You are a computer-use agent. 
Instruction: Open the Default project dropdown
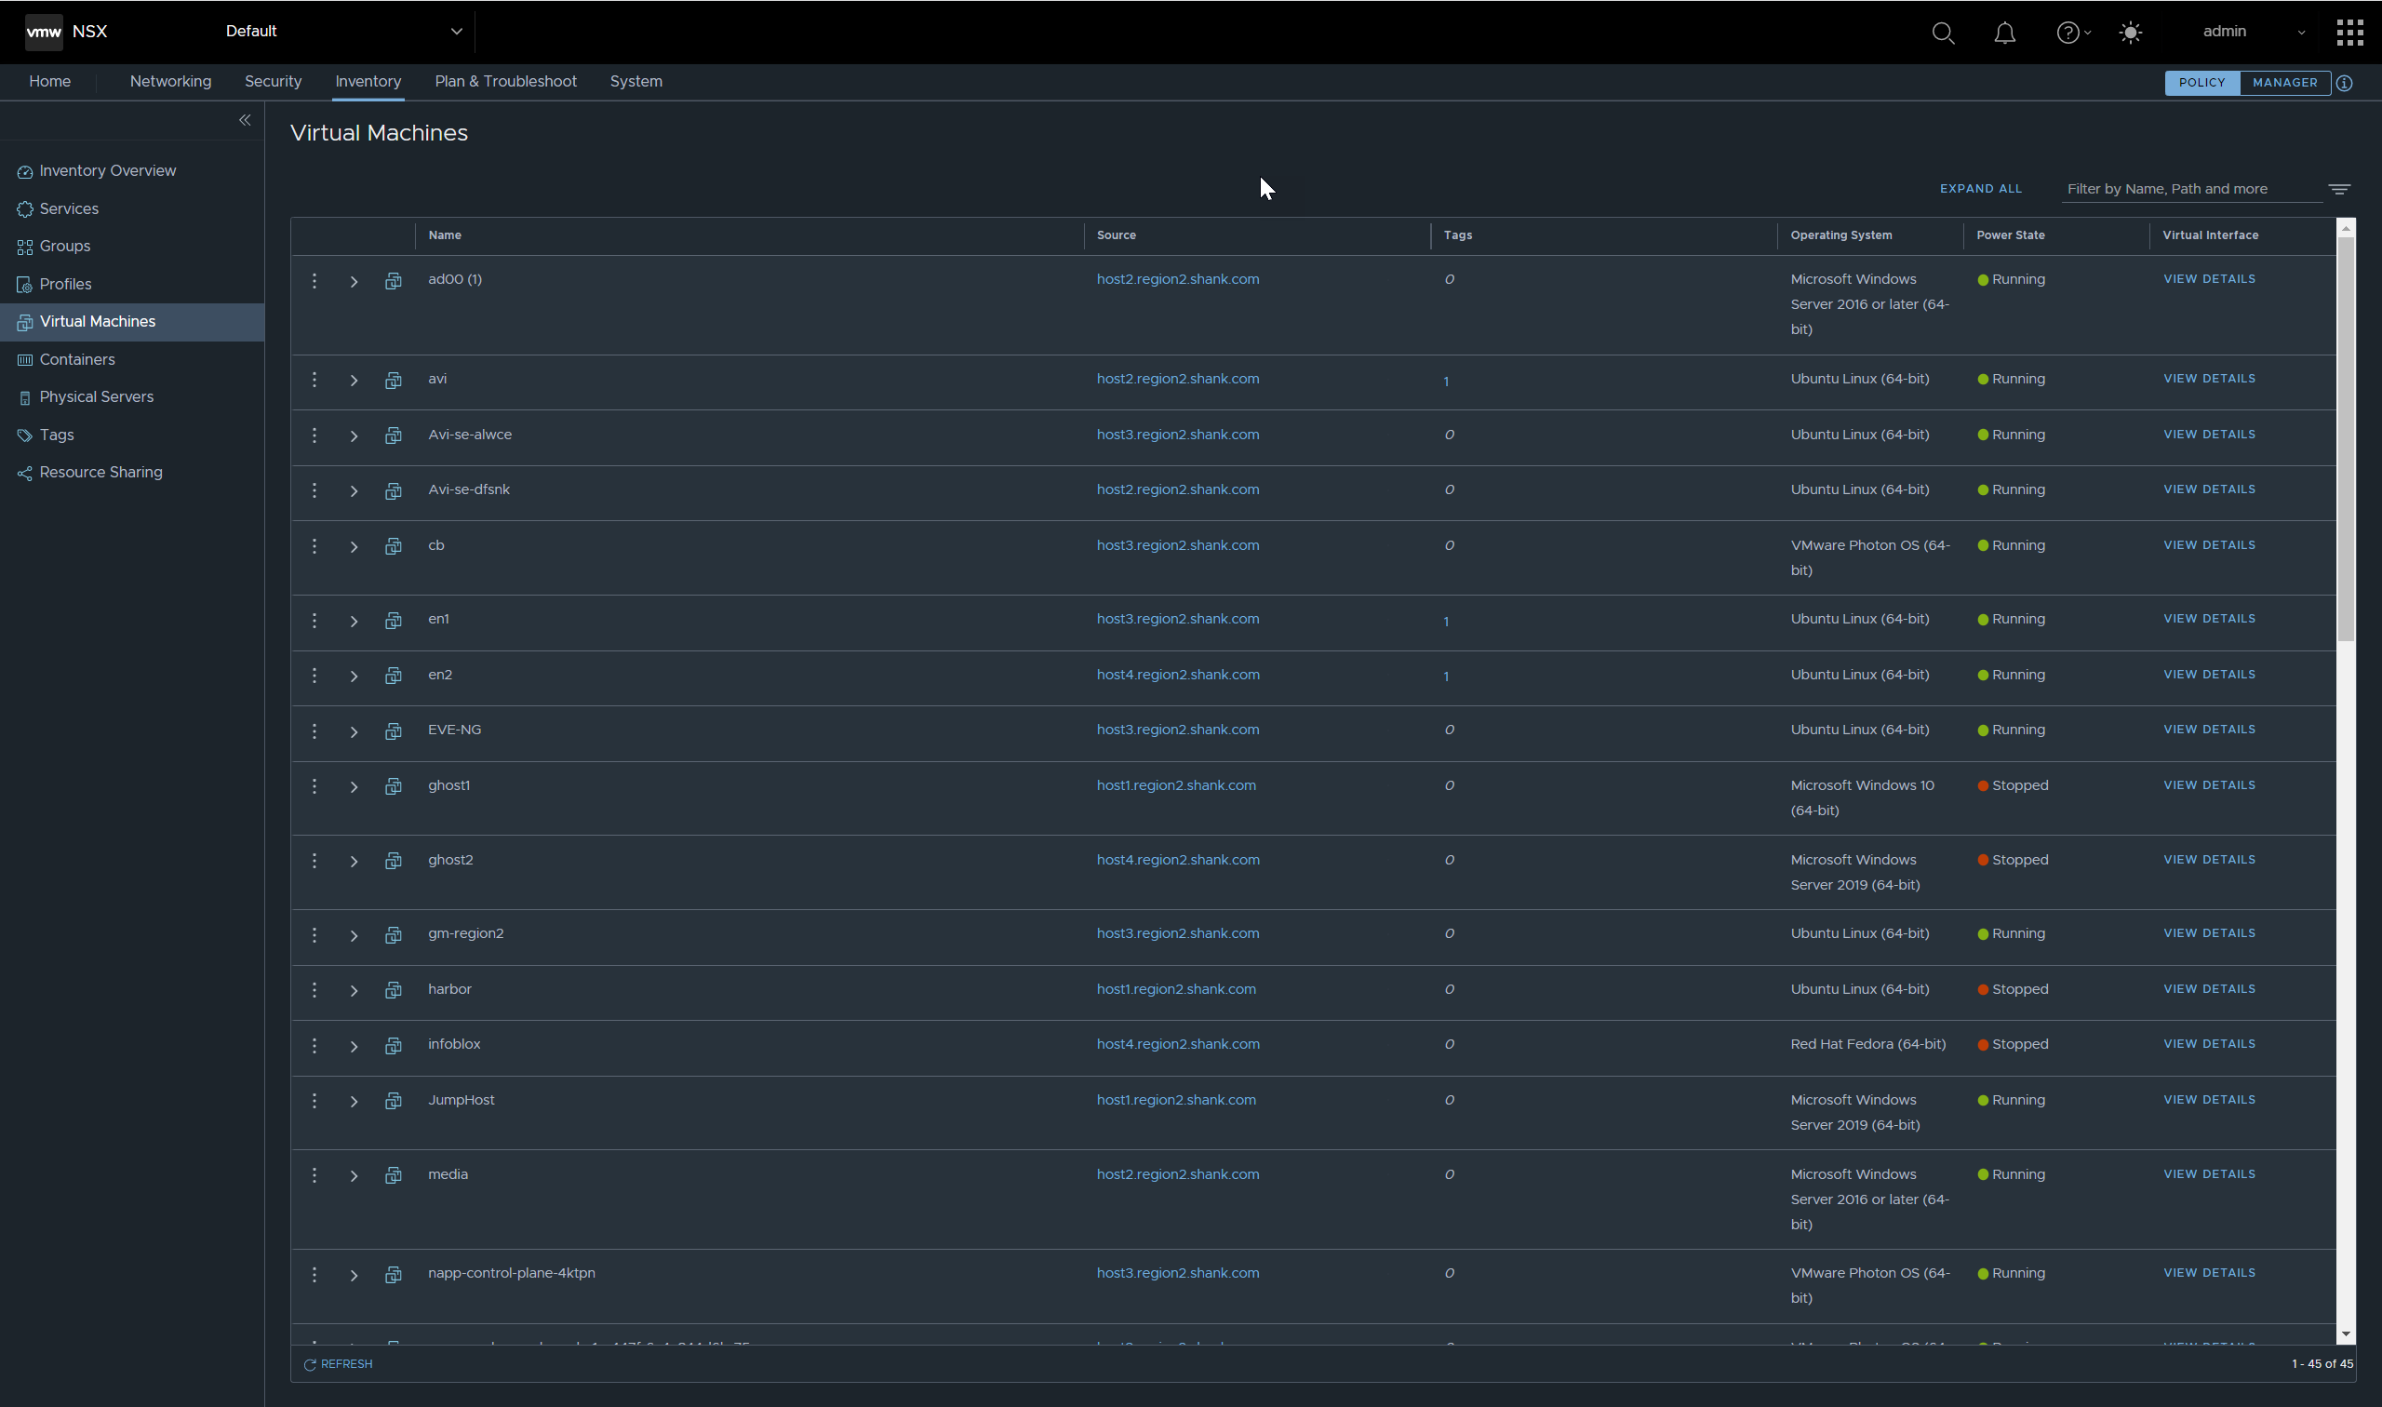coord(343,32)
